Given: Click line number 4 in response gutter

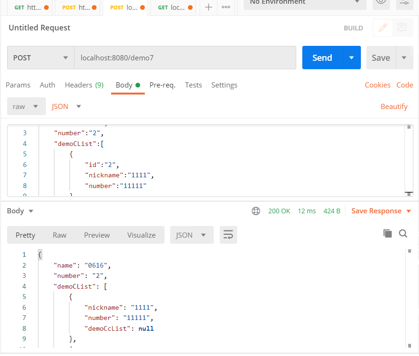Looking at the screenshot, I should click(x=24, y=286).
